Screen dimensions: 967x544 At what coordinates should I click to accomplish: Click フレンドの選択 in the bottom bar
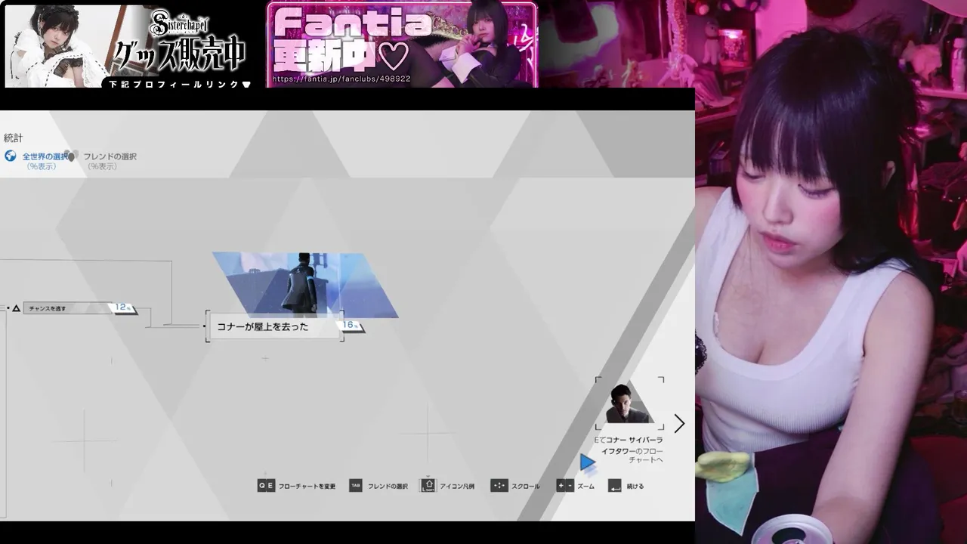[388, 487]
